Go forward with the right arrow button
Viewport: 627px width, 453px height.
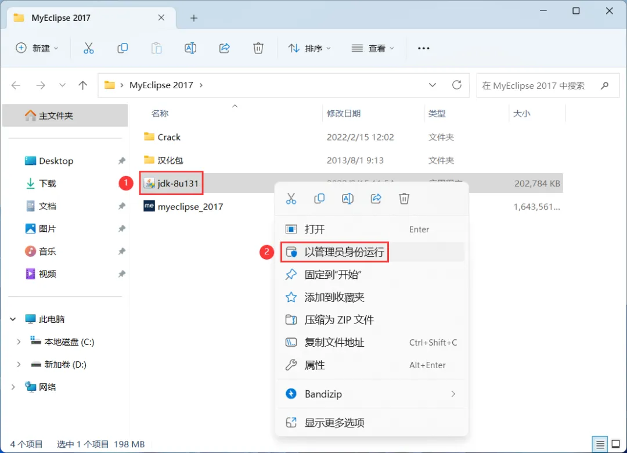(41, 85)
